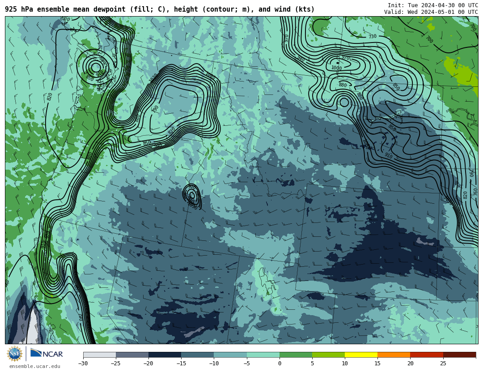The width and height of the screenshot is (483, 372).
Task: Pick the lime 5 to 10 colorbar segment
Action: (328, 355)
